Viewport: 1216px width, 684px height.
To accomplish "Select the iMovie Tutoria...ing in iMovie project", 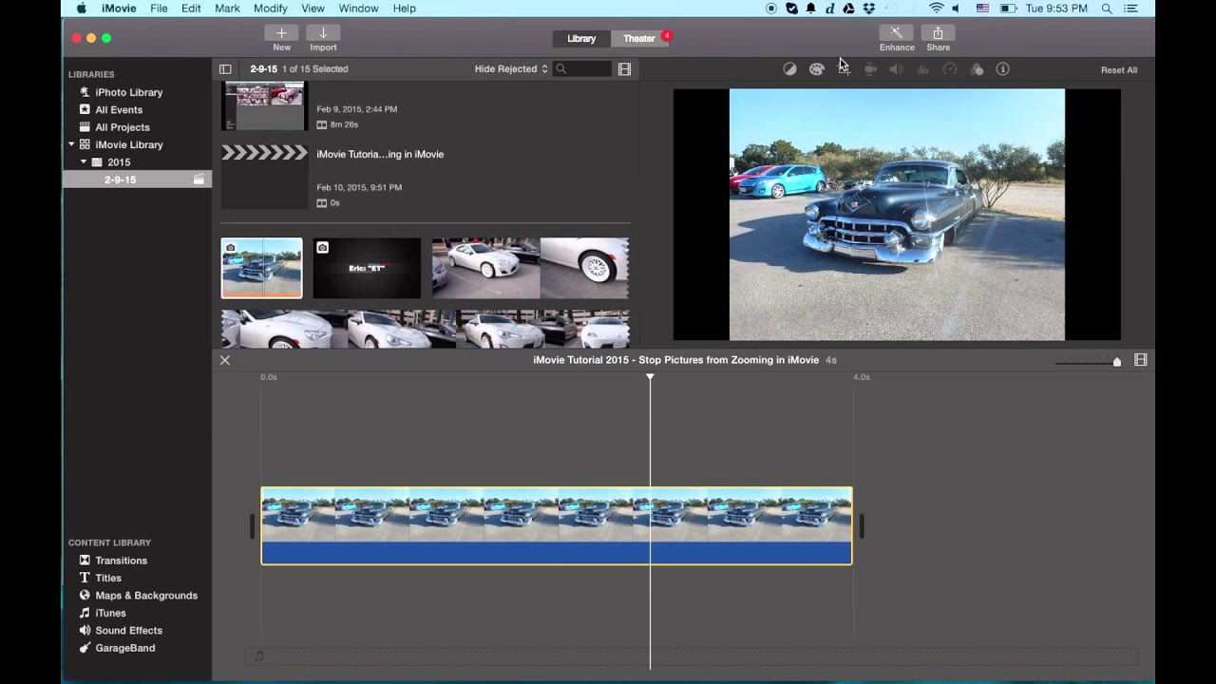I will click(380, 155).
